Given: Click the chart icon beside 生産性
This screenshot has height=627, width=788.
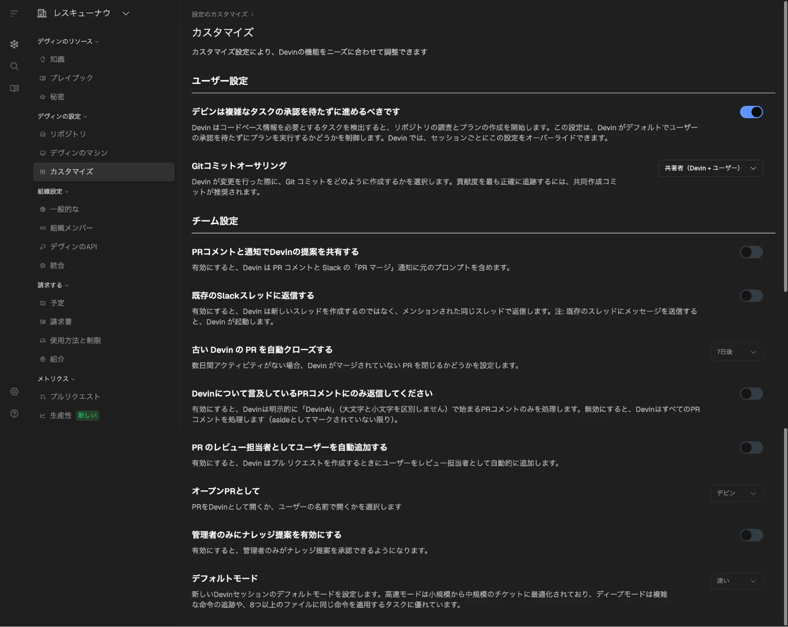Looking at the screenshot, I should point(43,415).
